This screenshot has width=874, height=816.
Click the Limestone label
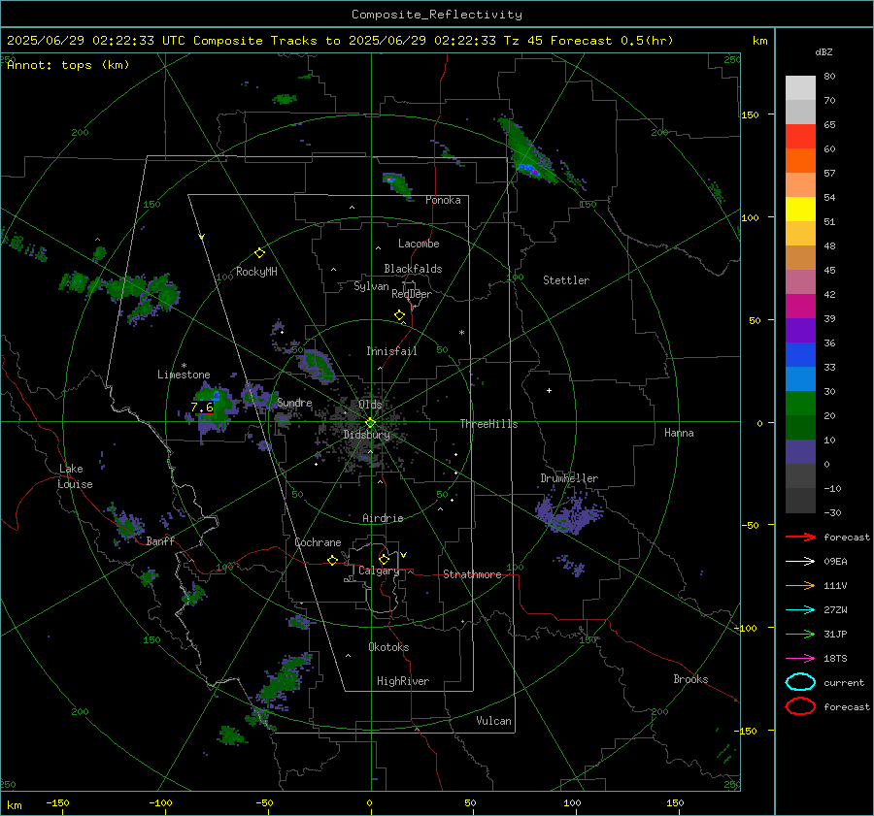tap(184, 375)
